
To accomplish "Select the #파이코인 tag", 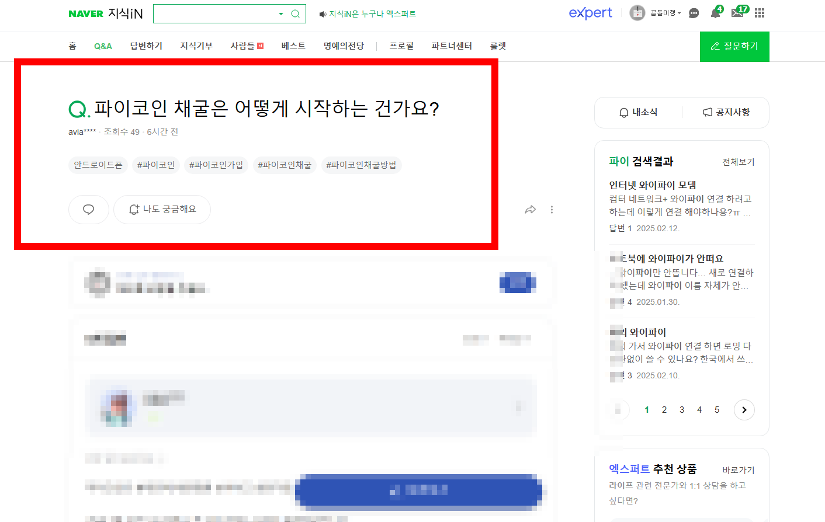I will click(x=156, y=165).
